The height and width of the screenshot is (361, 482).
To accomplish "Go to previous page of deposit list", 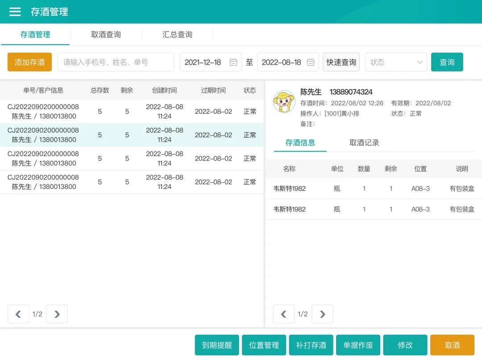I will coord(18,314).
